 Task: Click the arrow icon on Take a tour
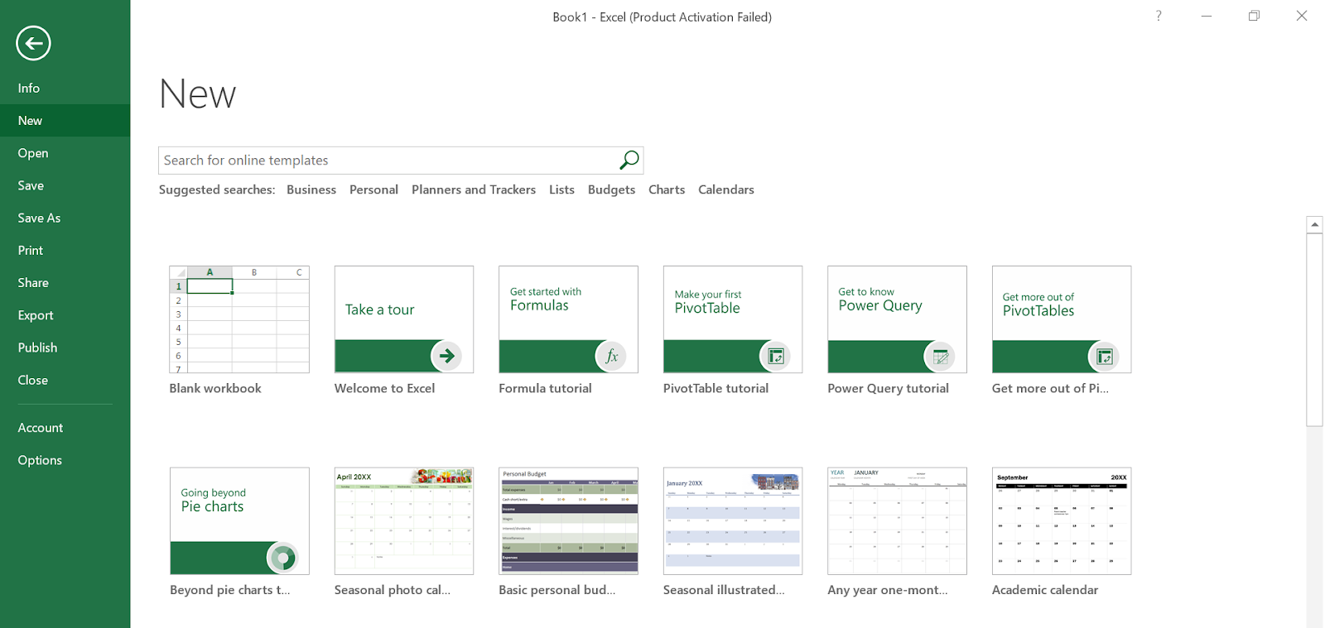(446, 356)
